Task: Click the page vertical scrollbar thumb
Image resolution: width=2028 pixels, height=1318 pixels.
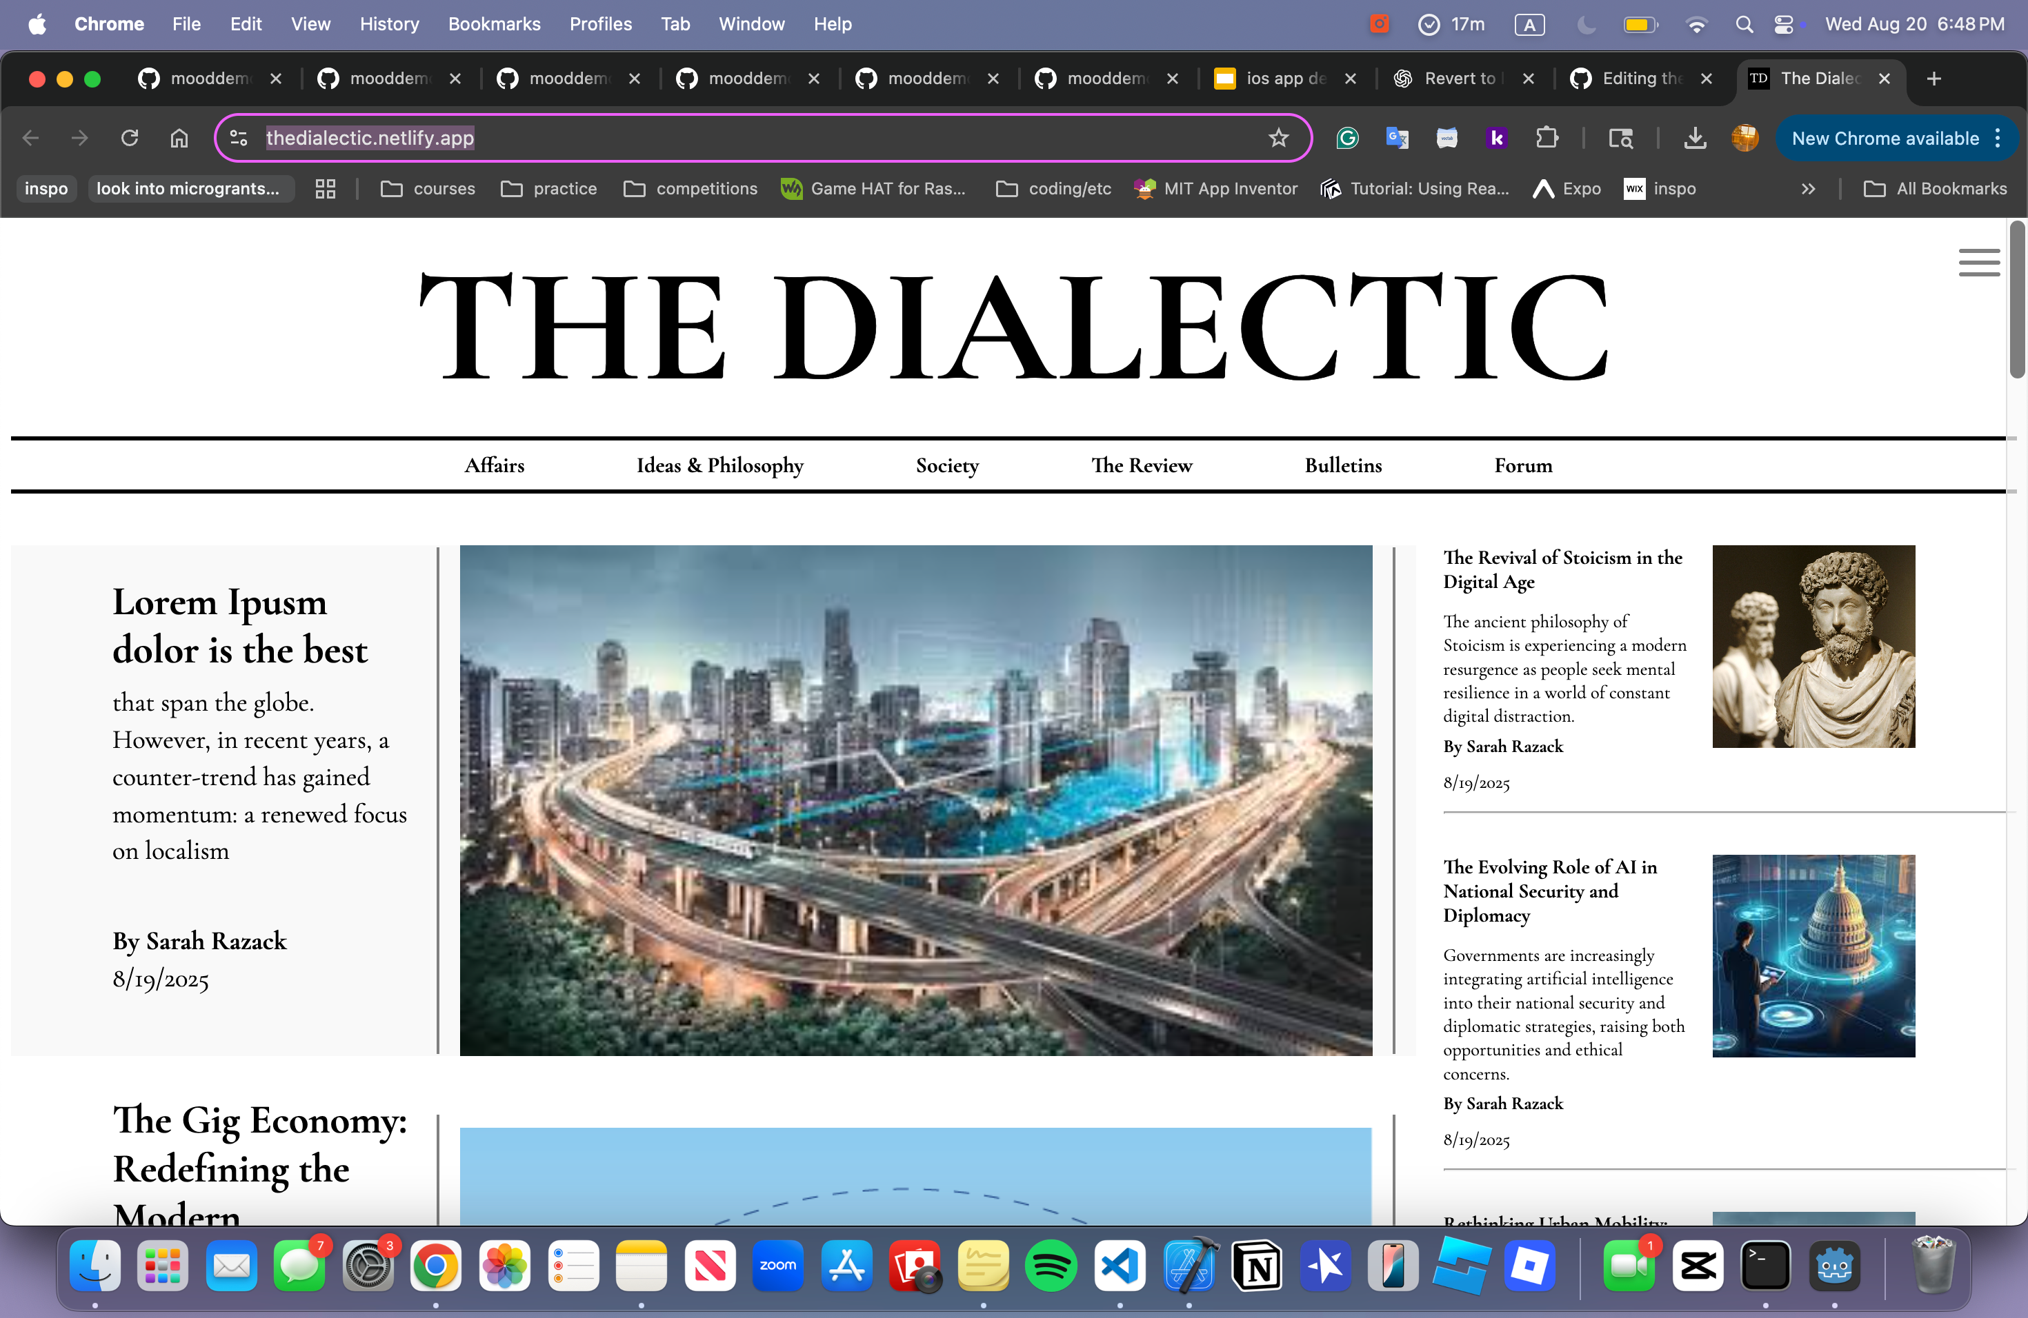Action: (2017, 300)
